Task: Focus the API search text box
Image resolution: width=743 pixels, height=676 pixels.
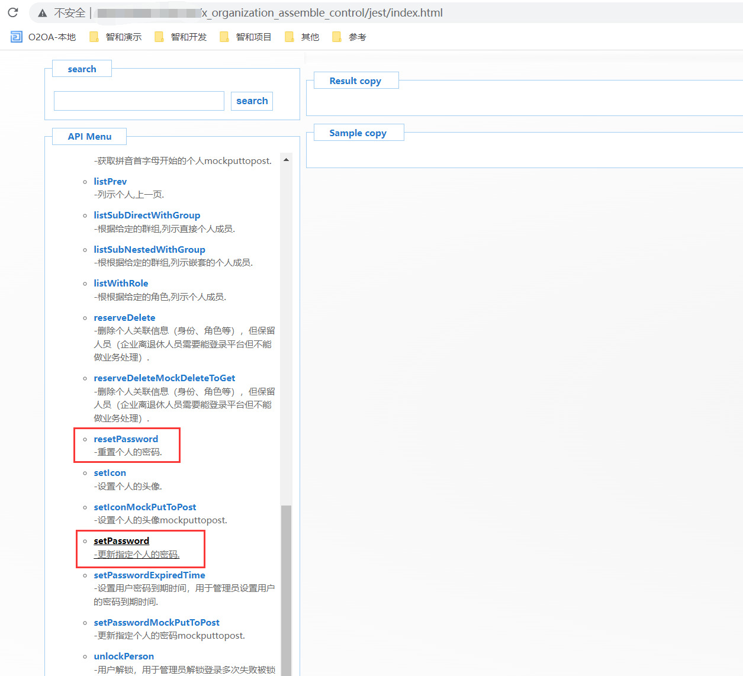Action: coord(139,101)
